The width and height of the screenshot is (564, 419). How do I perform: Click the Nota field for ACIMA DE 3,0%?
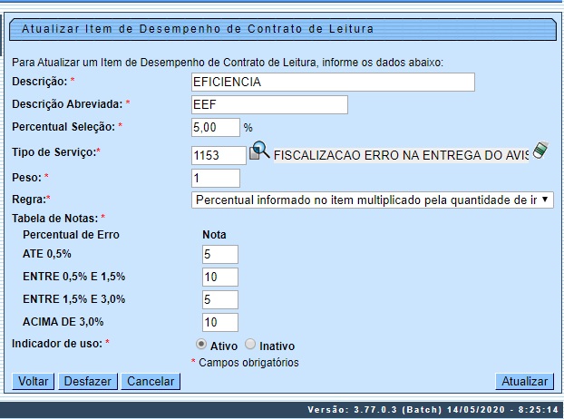tap(219, 322)
